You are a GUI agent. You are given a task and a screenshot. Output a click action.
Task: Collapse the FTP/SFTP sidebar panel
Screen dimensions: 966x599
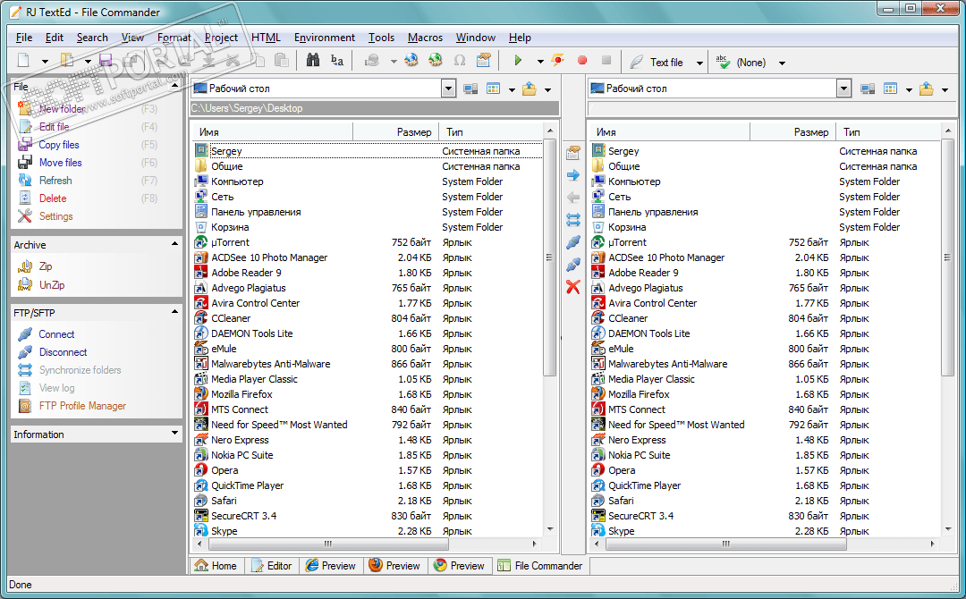pos(175,312)
